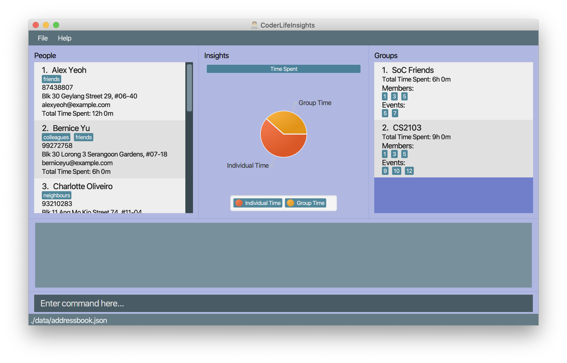The image size is (567, 363).
Task: Select event badge 7 in SoC Friends
Action: pyautogui.click(x=395, y=113)
